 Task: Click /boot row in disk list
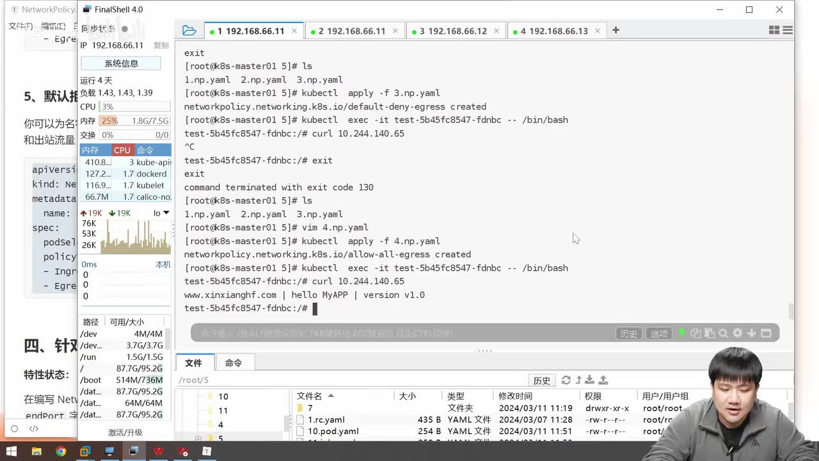pos(122,380)
